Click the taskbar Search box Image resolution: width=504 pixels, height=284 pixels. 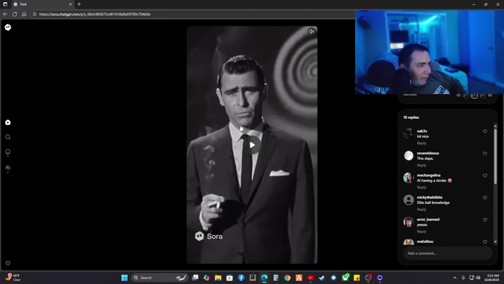tap(159, 278)
